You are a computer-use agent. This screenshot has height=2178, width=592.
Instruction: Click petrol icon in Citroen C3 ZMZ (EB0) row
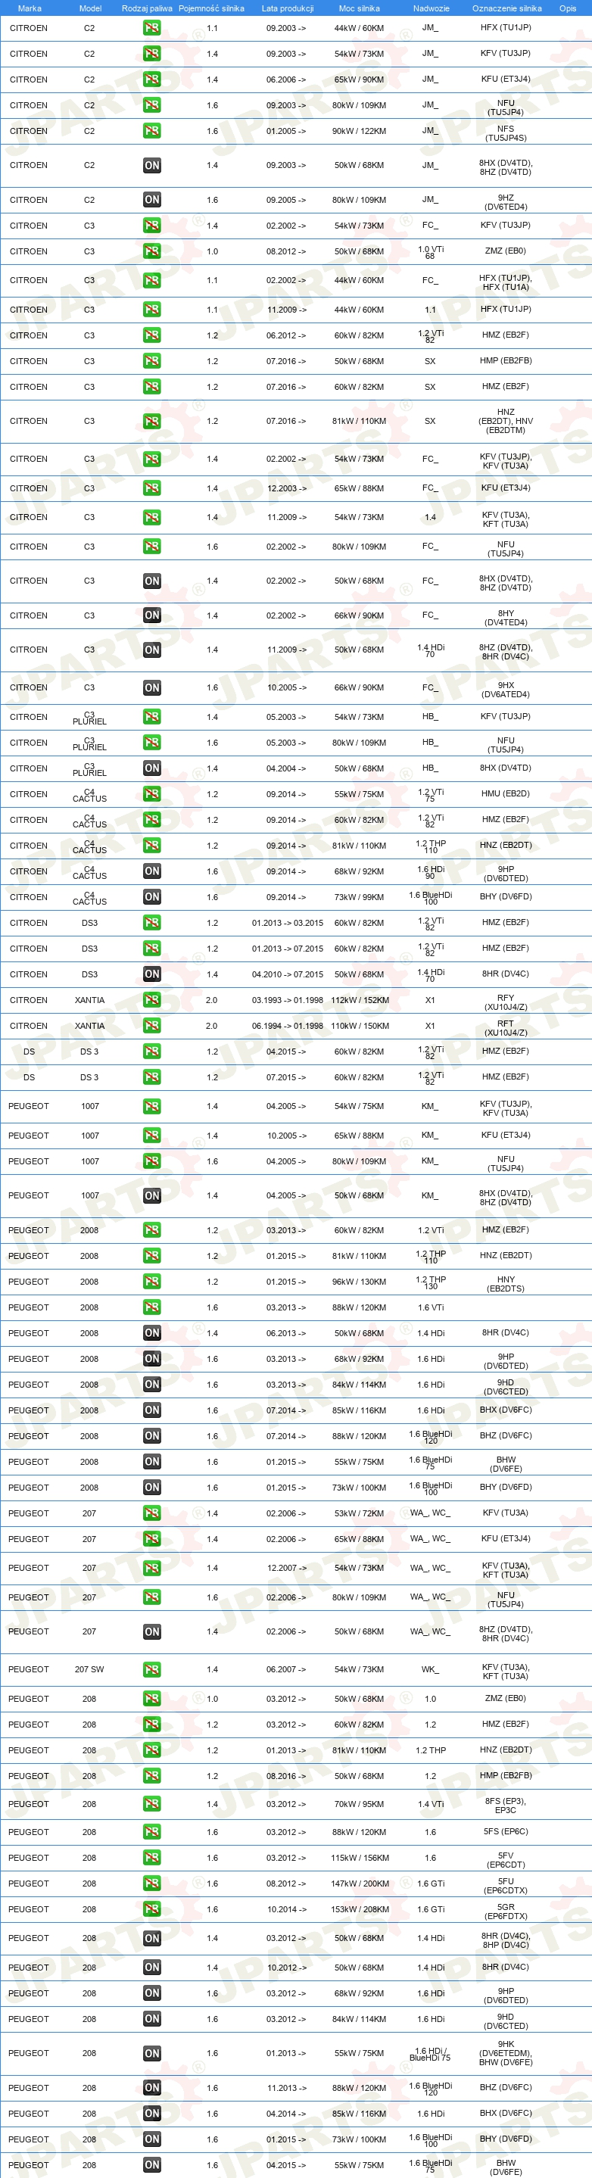(x=151, y=251)
